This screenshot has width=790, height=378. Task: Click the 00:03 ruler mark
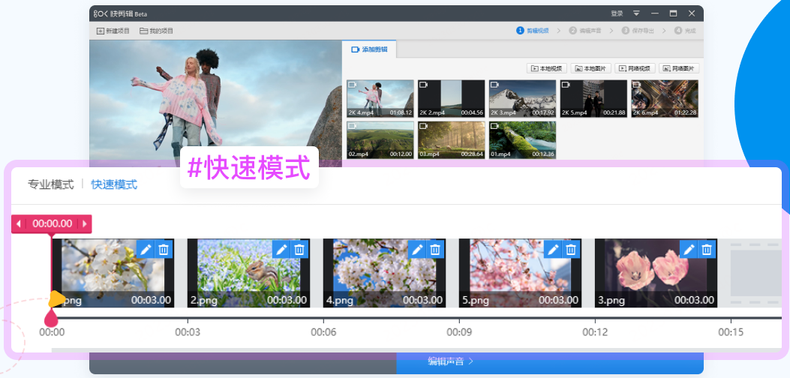click(x=188, y=332)
